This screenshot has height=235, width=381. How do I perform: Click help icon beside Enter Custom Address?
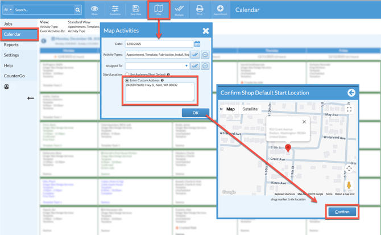coord(162,80)
